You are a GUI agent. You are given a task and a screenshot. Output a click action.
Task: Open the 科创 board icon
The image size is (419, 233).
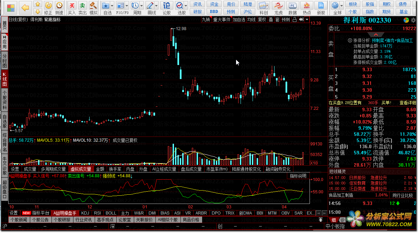[264, 6]
